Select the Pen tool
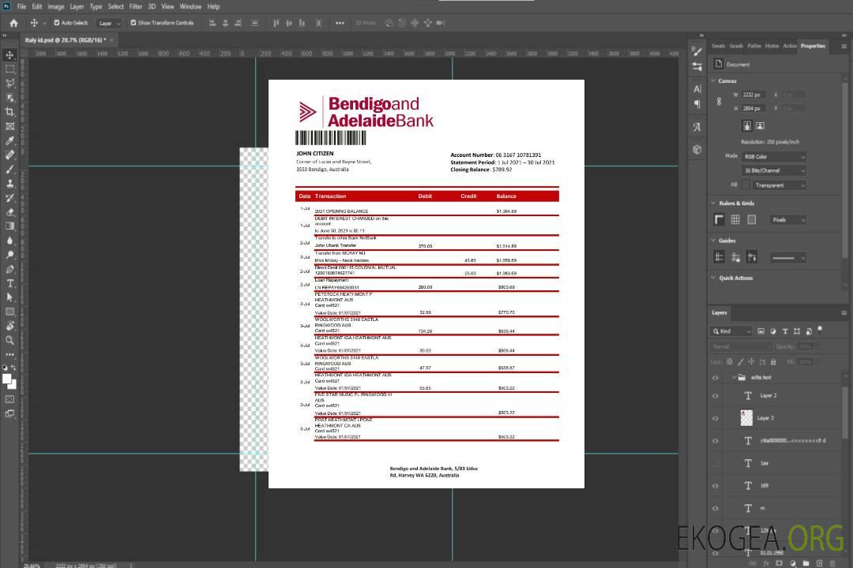This screenshot has height=568, width=853. 9,269
